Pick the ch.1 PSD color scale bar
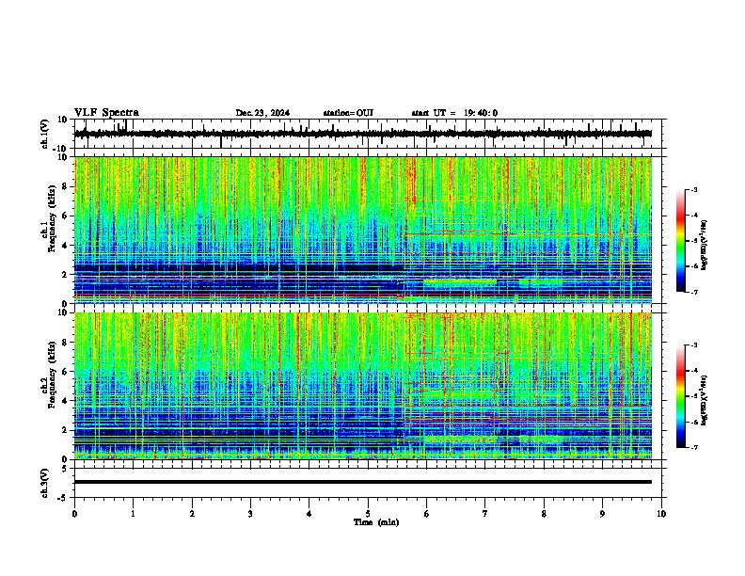This screenshot has width=745, height=576. coord(681,241)
